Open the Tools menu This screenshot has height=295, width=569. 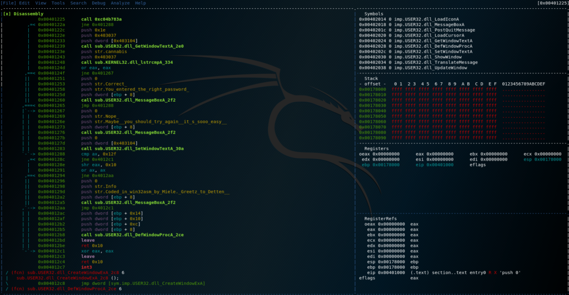tap(58, 3)
